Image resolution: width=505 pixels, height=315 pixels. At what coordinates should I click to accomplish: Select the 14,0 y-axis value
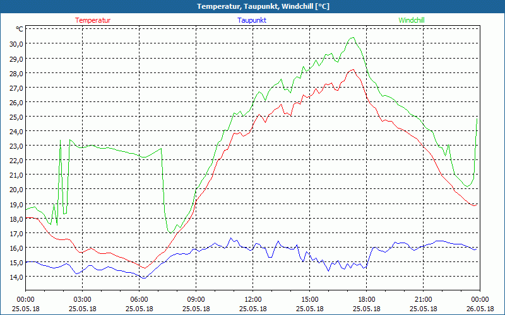(x=16, y=277)
